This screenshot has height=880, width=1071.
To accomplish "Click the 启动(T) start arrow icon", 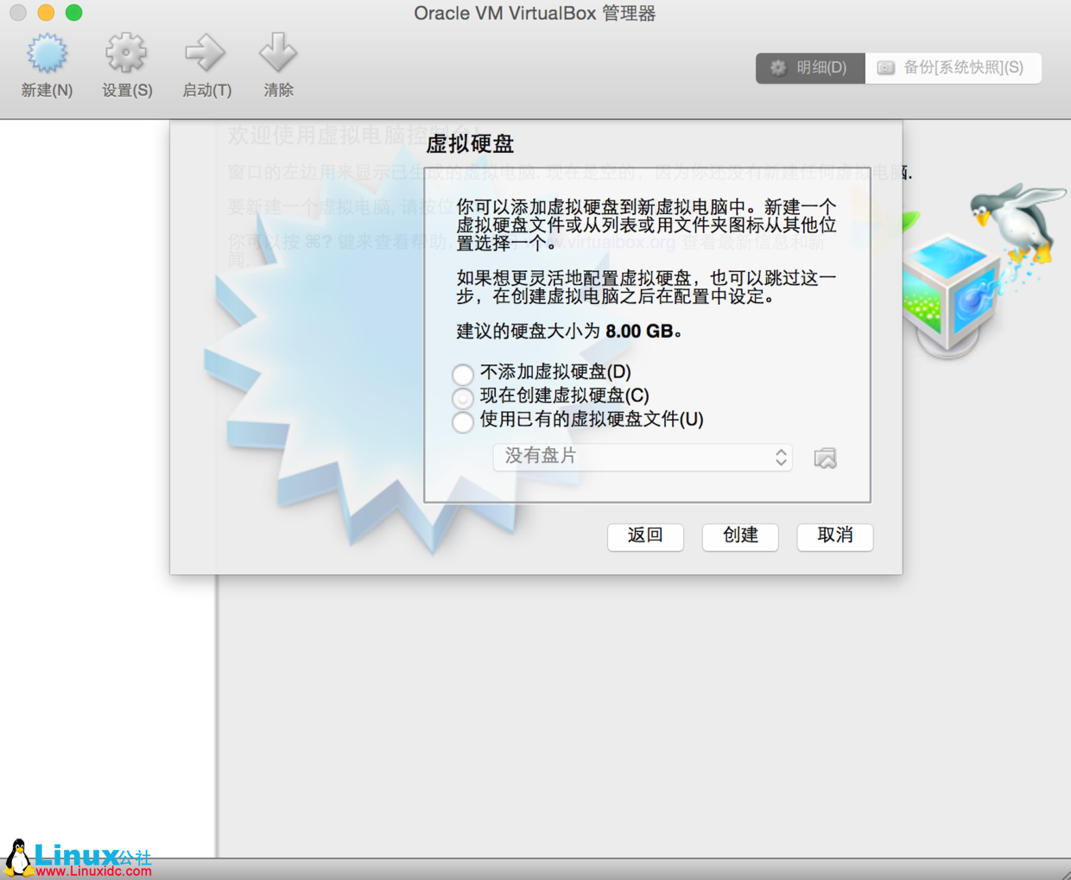I will pos(206,54).
